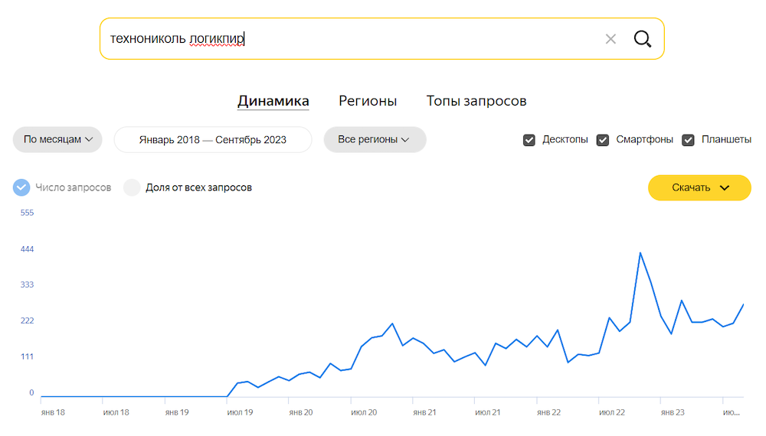
Task: Go to the Топы запросов tab
Action: 476,101
